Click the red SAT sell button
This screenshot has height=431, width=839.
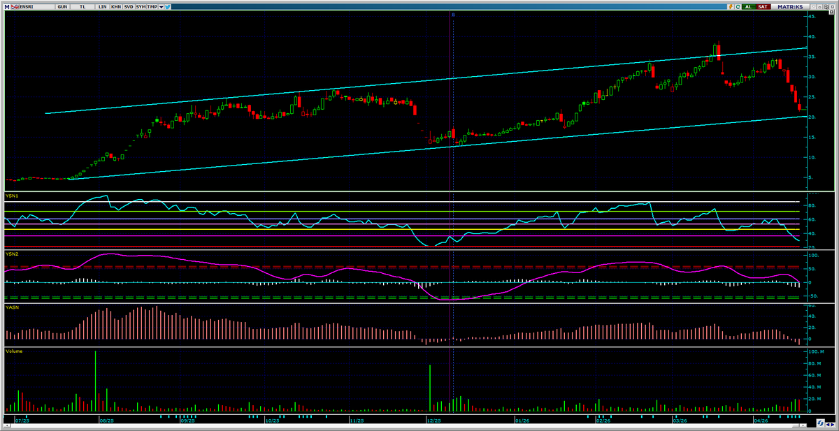tap(763, 7)
